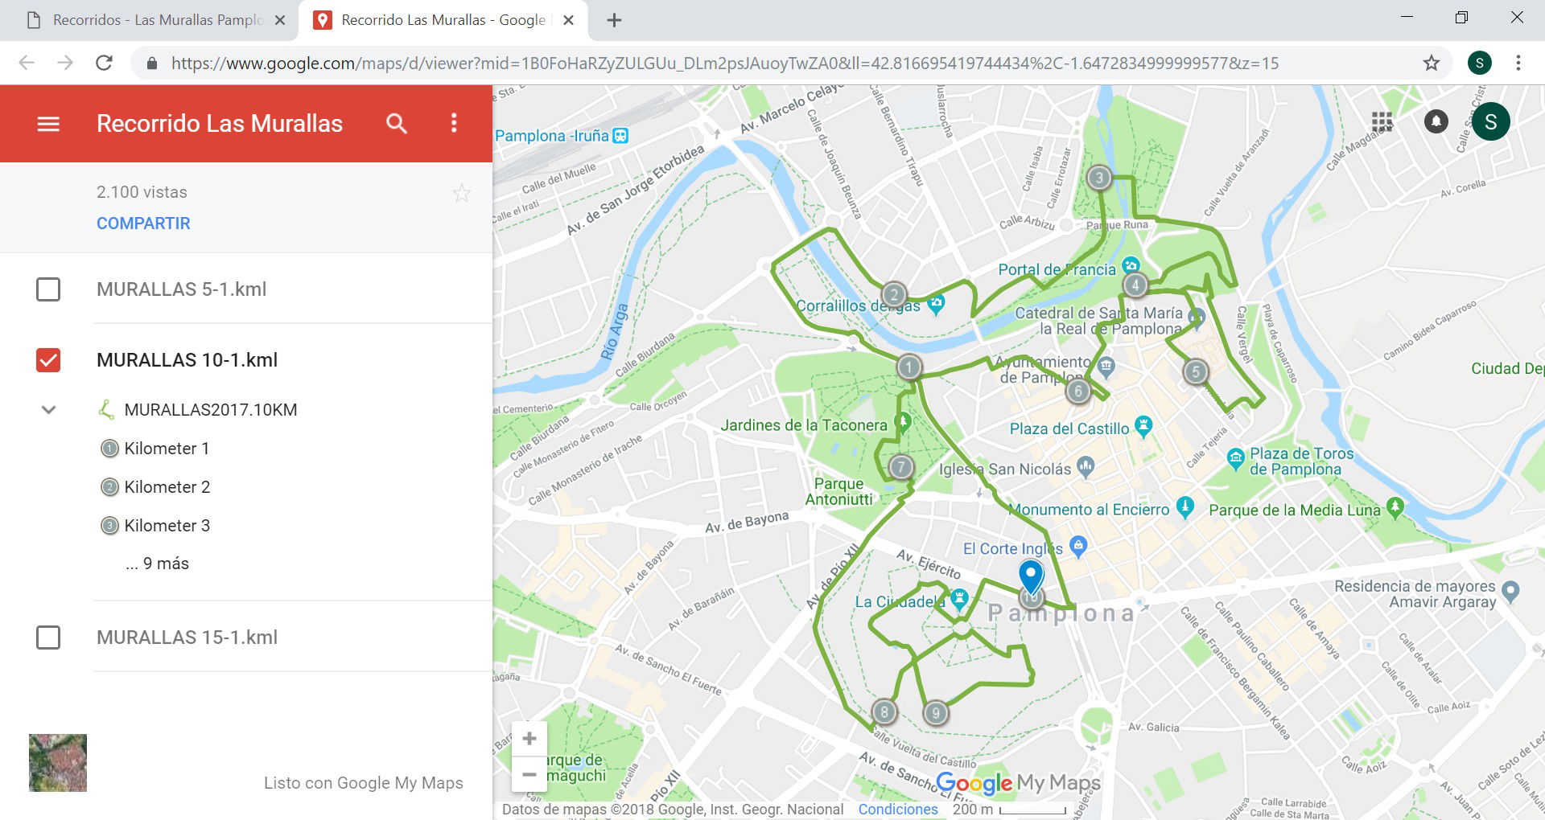This screenshot has height=820, width=1545.
Task: Zoom out on the map
Action: (x=529, y=775)
